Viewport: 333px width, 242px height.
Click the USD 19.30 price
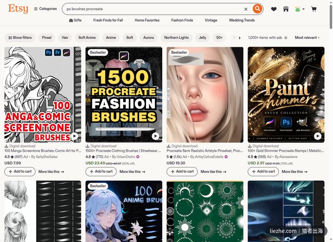tap(176, 163)
